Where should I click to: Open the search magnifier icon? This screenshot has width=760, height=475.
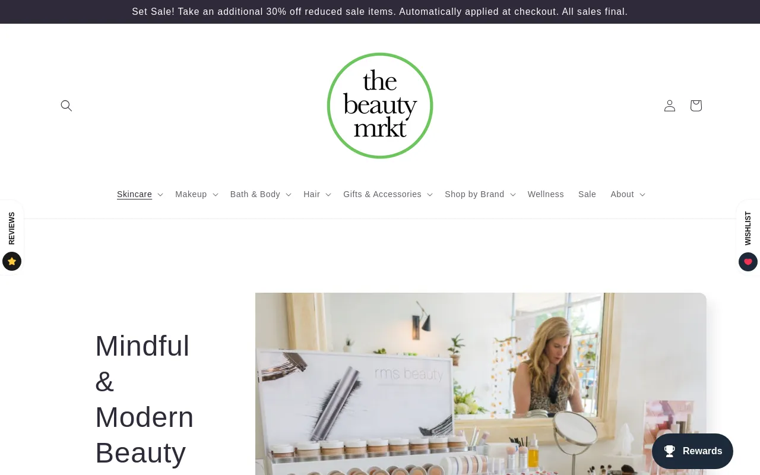[x=66, y=106]
